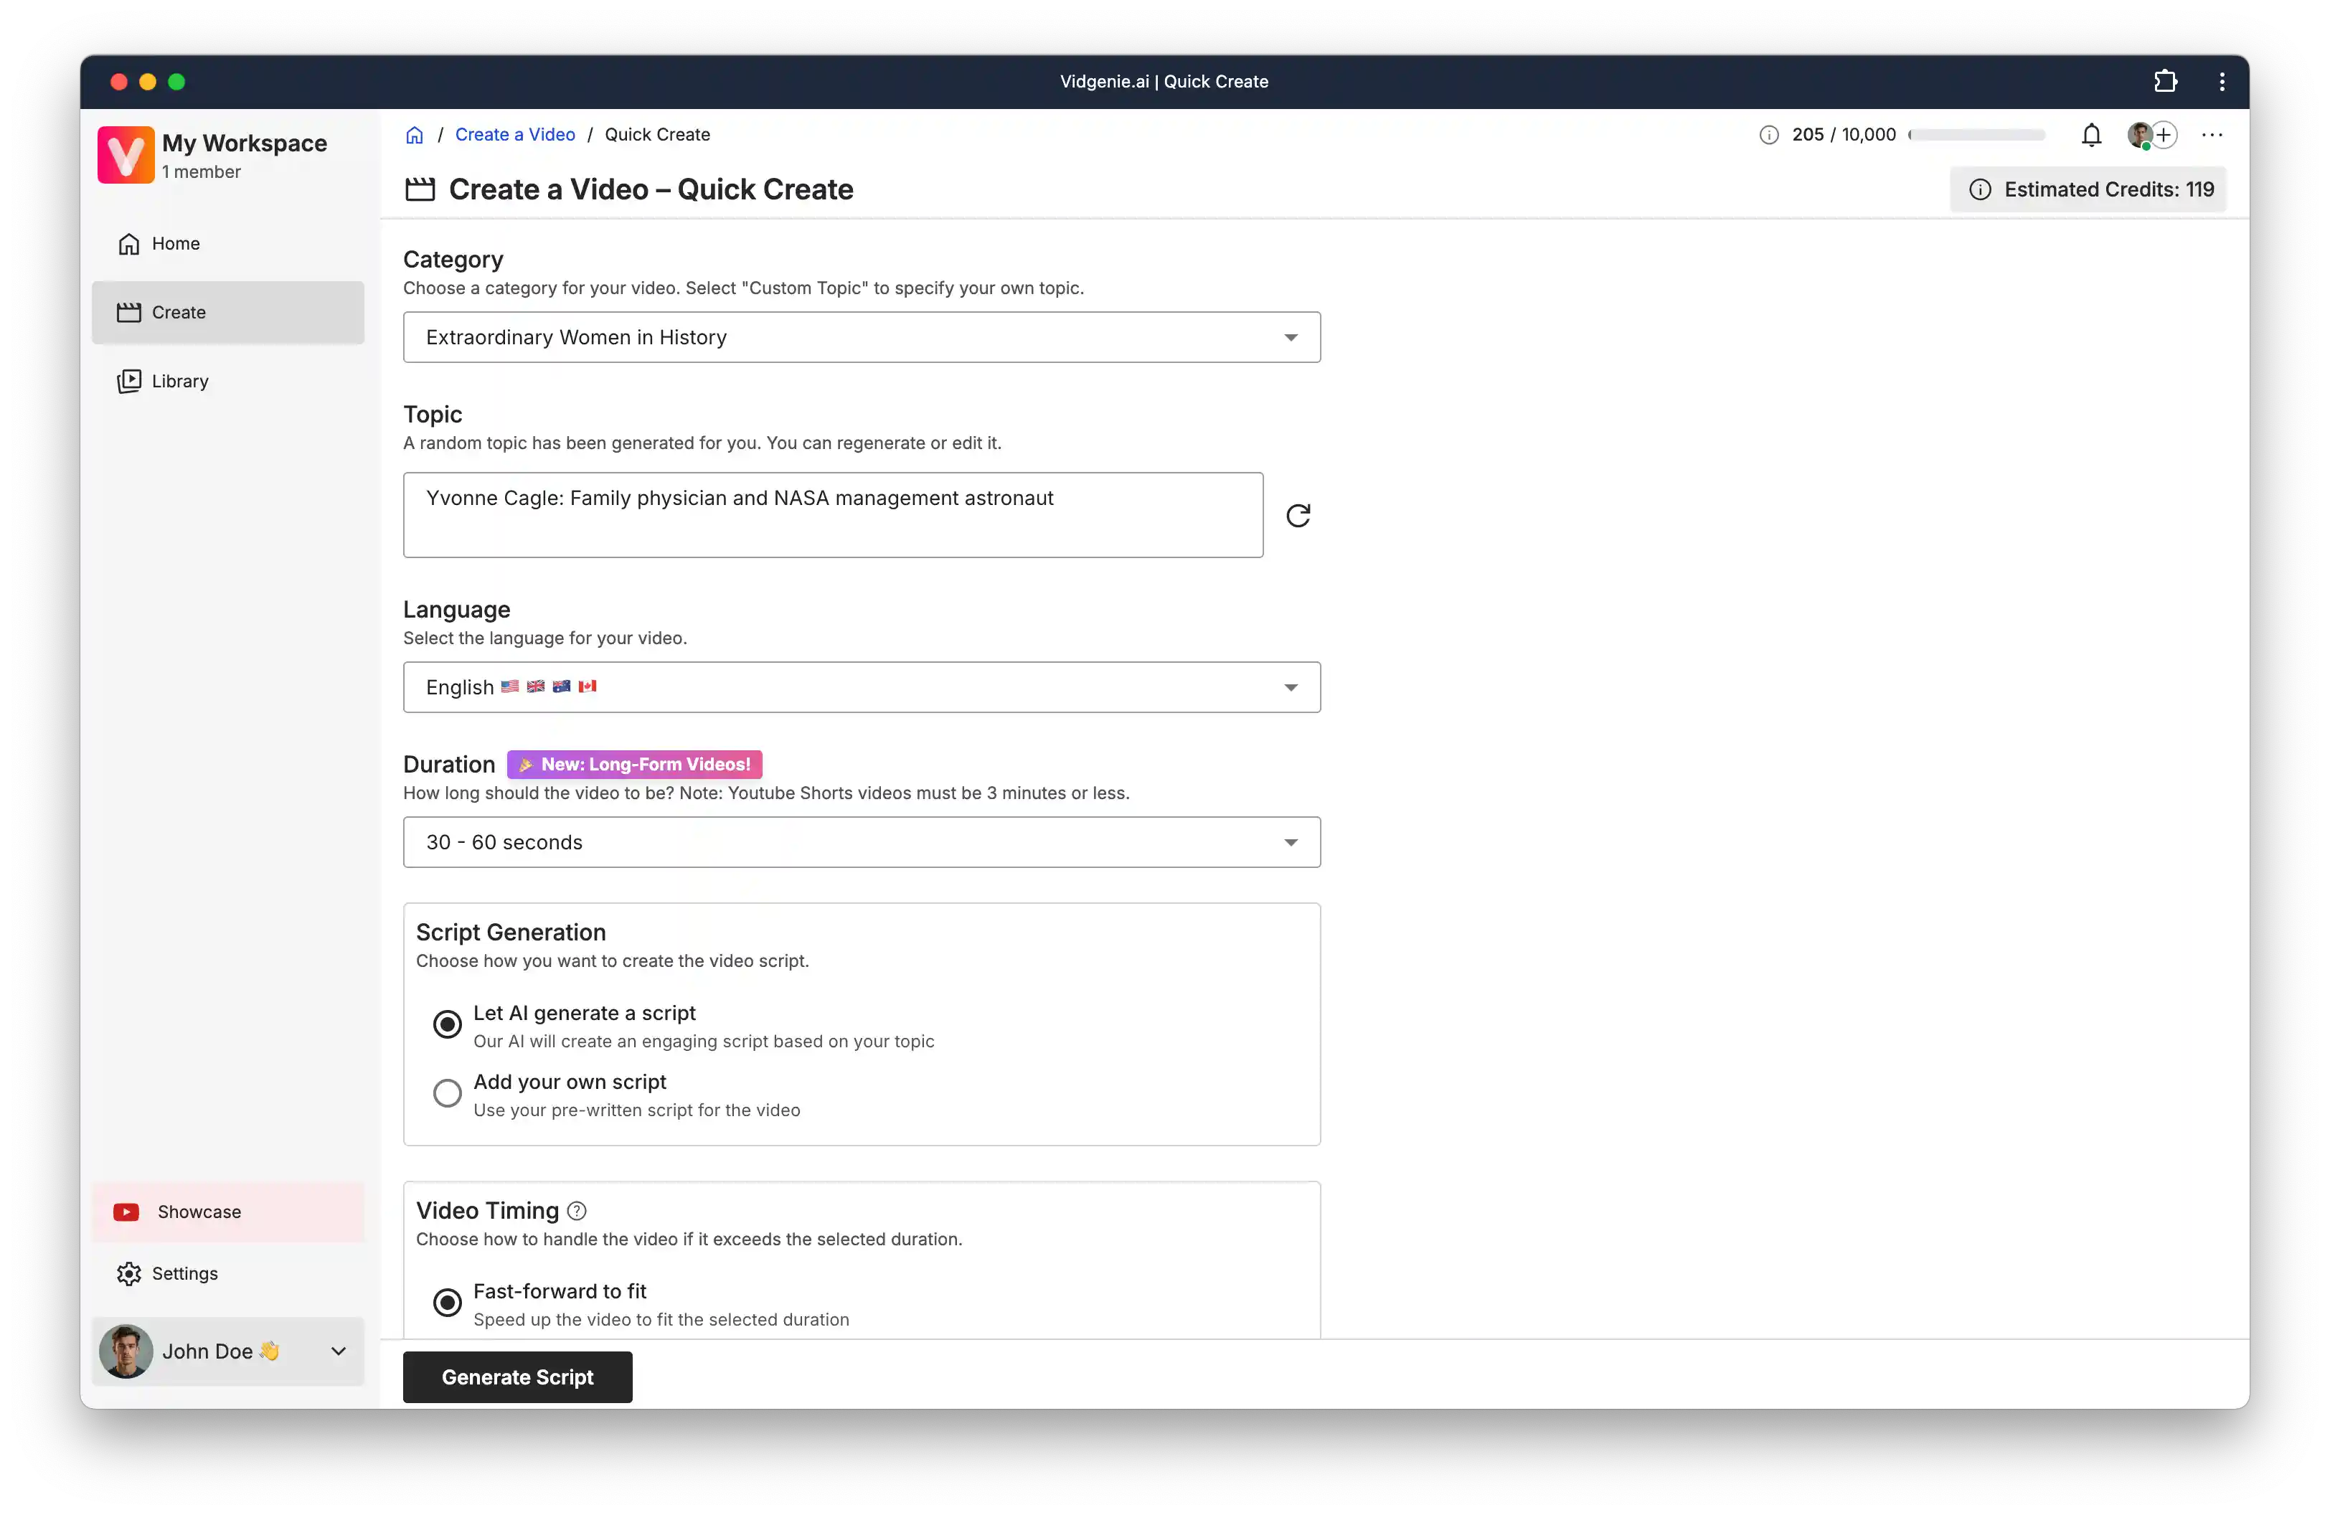Click the home breadcrumb icon
This screenshot has height=1515, width=2330.
(414, 135)
